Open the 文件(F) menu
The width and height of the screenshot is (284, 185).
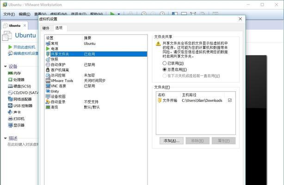[x=9, y=14]
